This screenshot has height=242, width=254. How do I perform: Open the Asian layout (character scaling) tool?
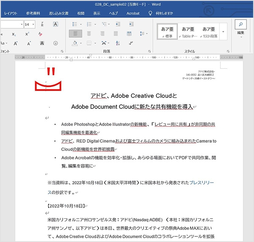pyautogui.click(x=104, y=43)
